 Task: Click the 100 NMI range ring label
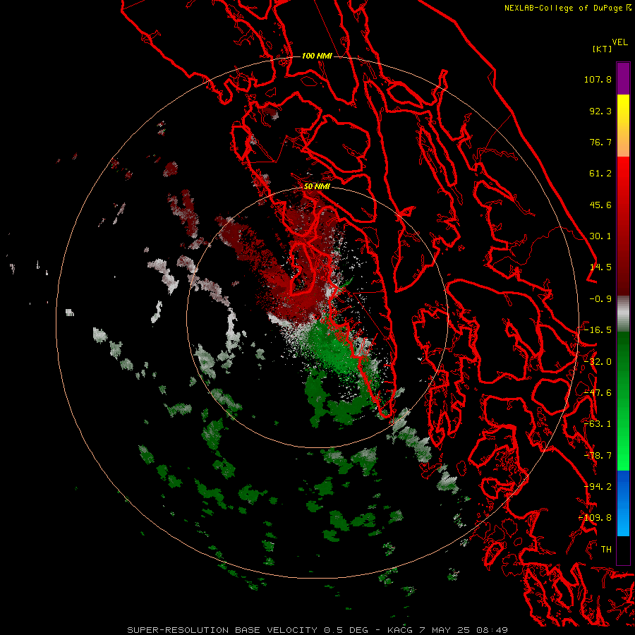tap(317, 56)
